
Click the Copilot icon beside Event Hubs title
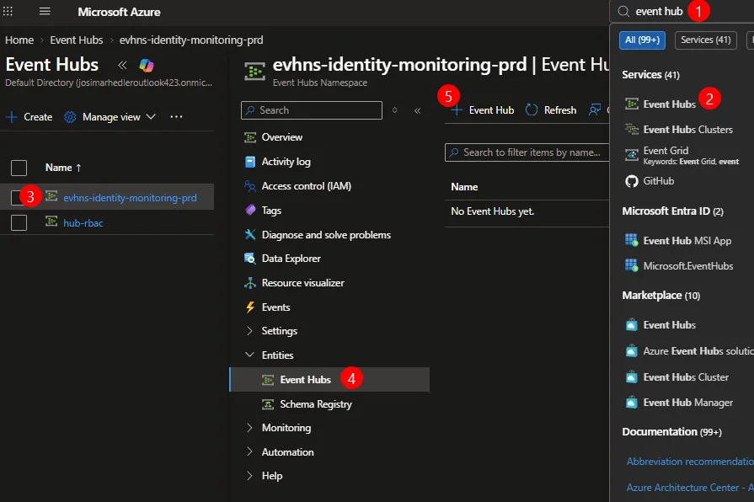point(147,65)
